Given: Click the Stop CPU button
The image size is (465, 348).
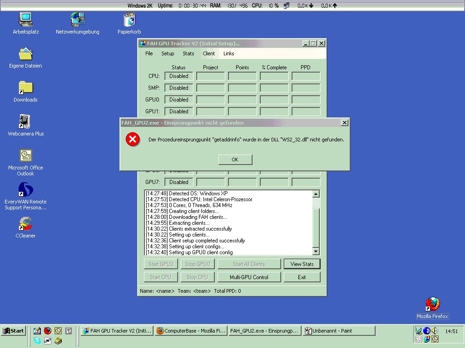Looking at the screenshot, I should [198, 277].
